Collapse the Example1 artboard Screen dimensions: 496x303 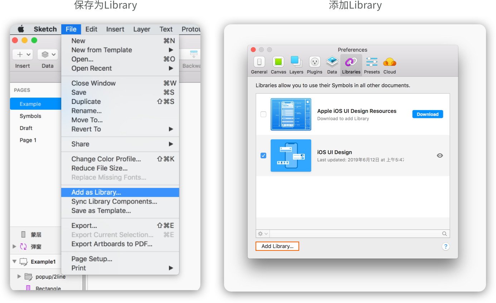coord(14,262)
